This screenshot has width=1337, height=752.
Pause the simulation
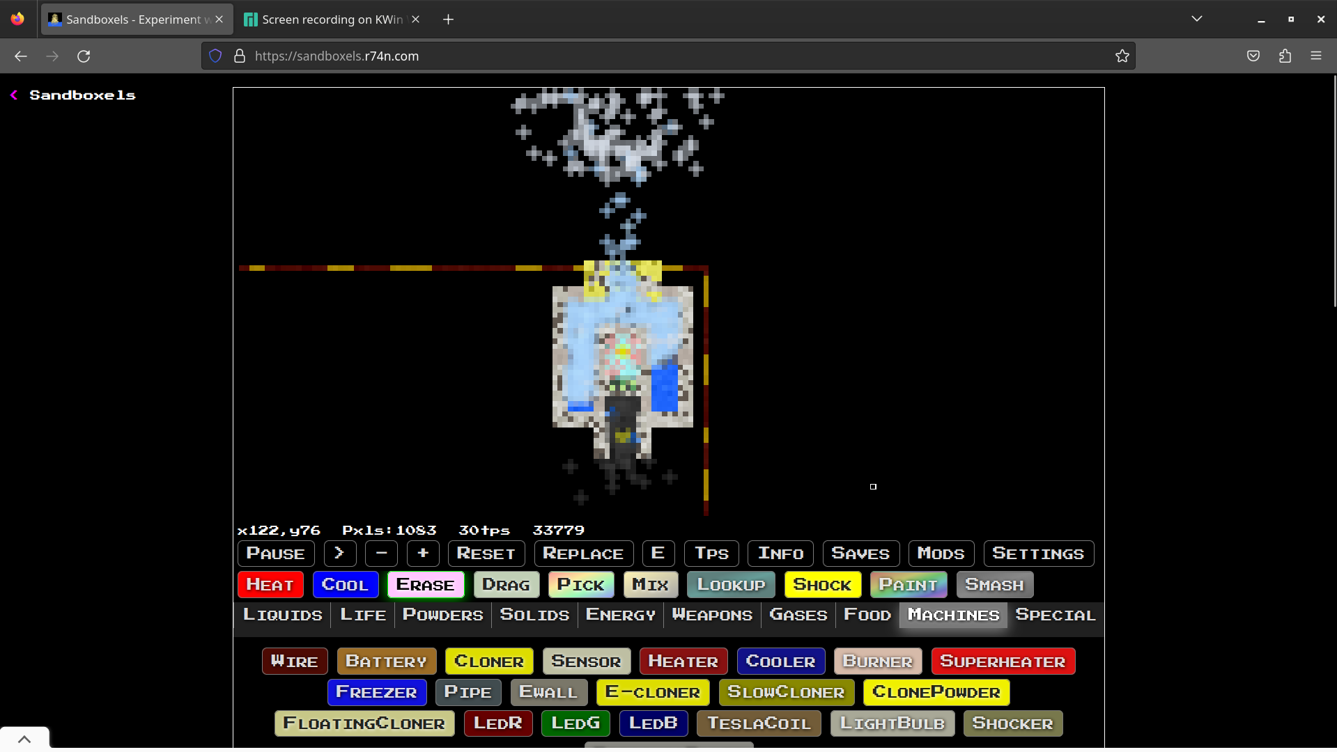click(276, 554)
